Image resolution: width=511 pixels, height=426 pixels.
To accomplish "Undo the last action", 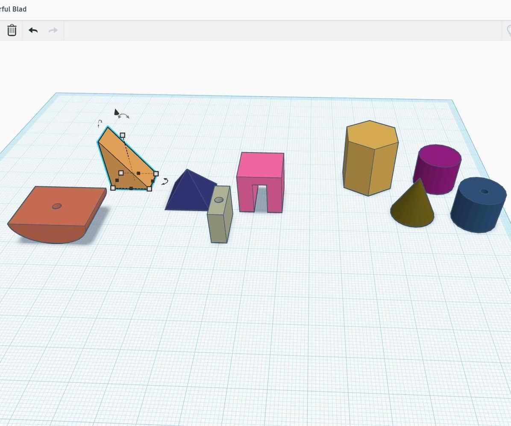I will pos(33,30).
